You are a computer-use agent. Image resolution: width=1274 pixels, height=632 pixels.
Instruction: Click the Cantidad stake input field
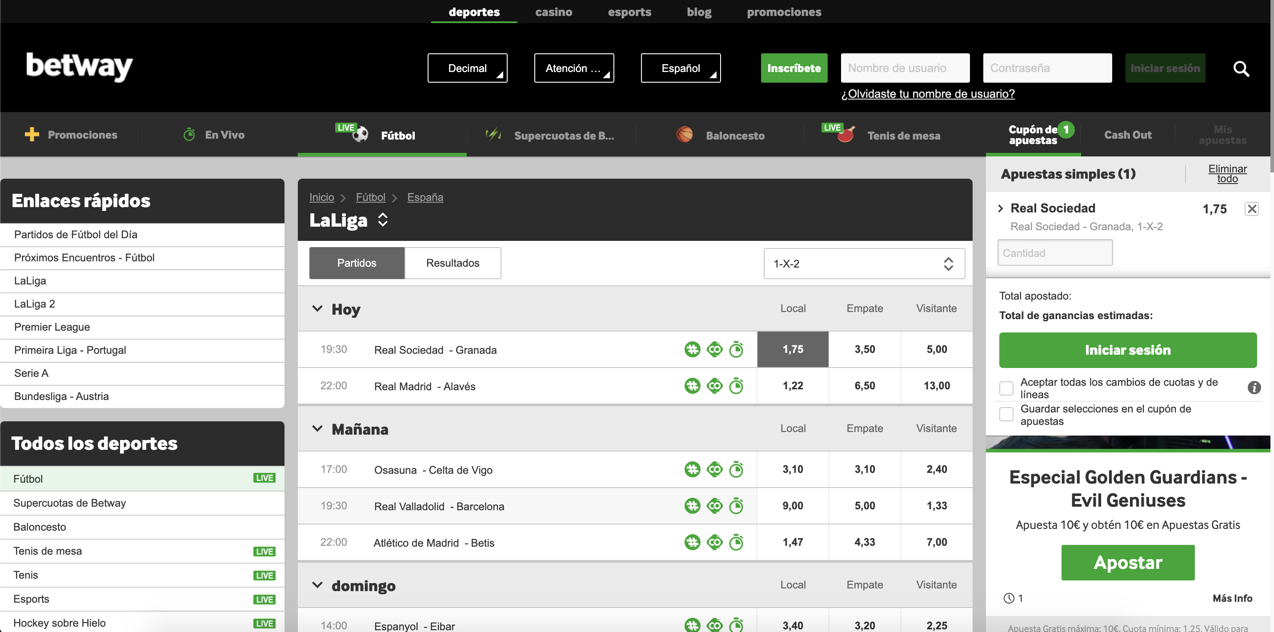pos(1055,253)
